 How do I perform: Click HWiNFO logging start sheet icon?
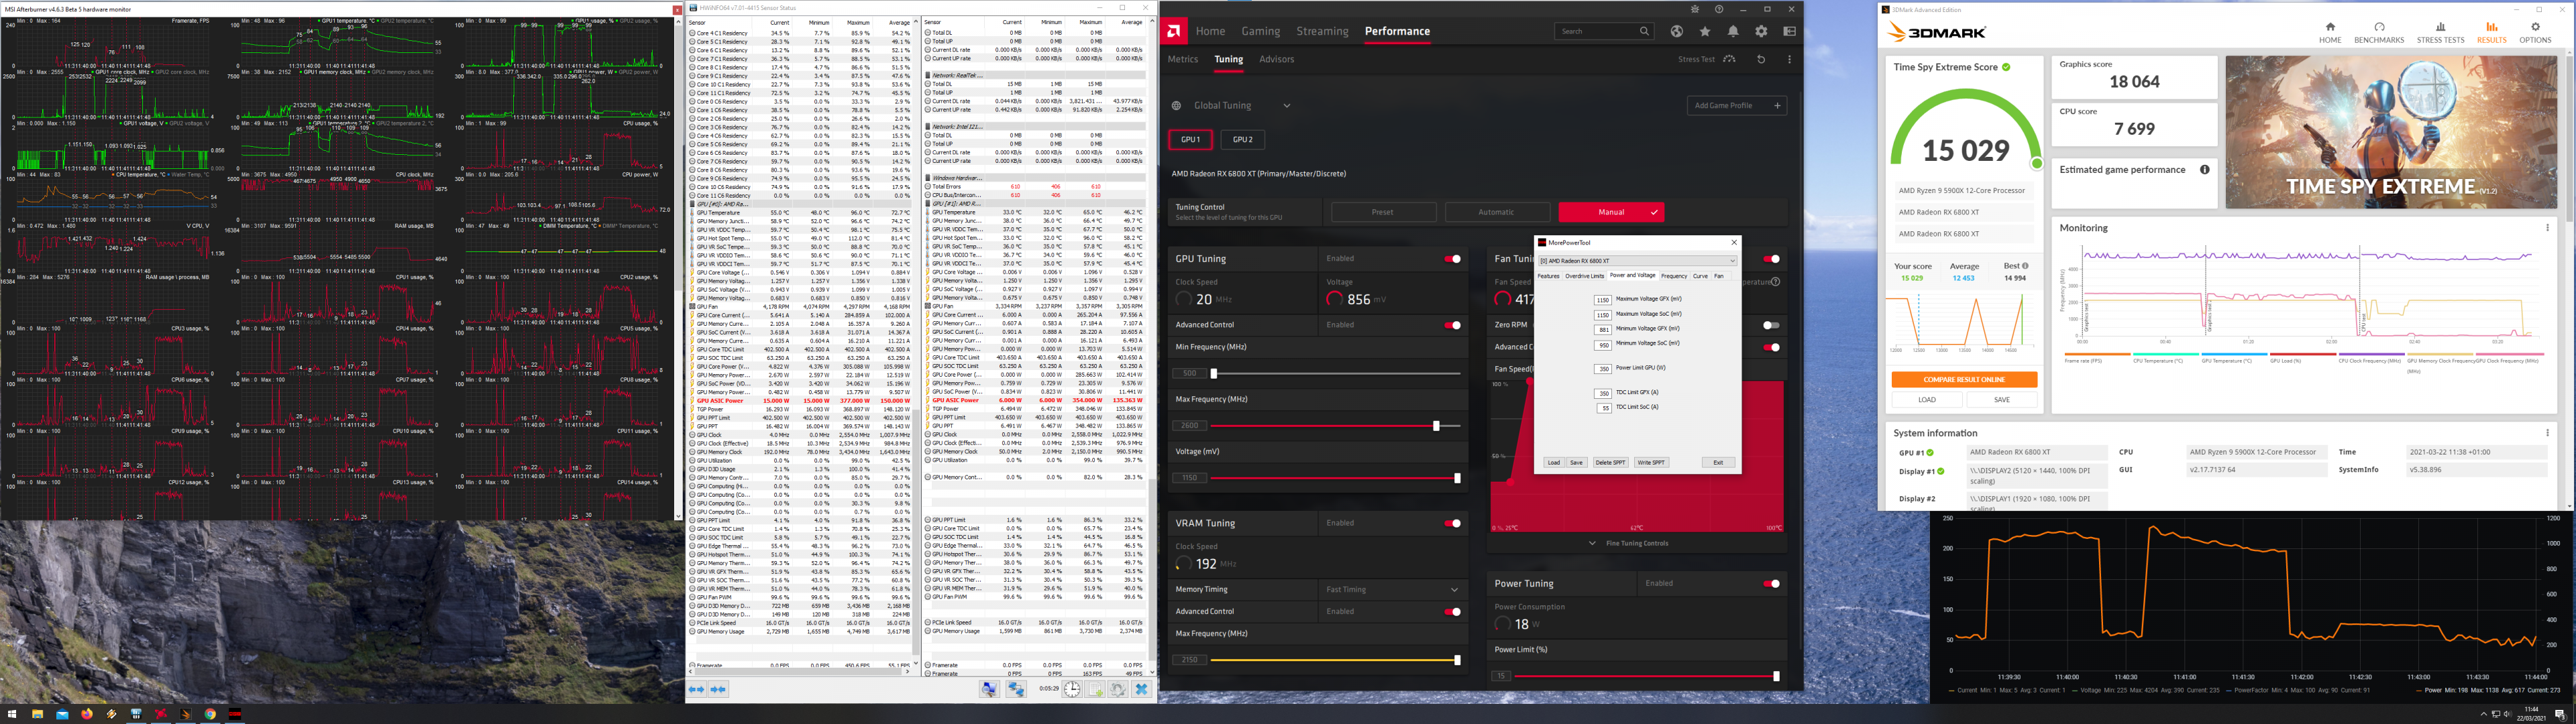tap(1096, 689)
